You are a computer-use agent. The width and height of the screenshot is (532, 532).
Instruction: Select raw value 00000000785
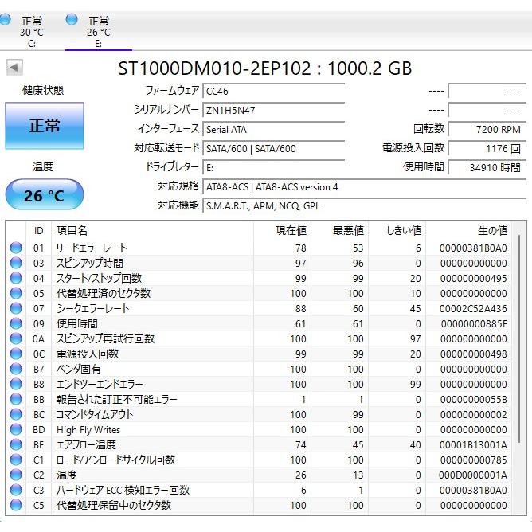coord(474,460)
